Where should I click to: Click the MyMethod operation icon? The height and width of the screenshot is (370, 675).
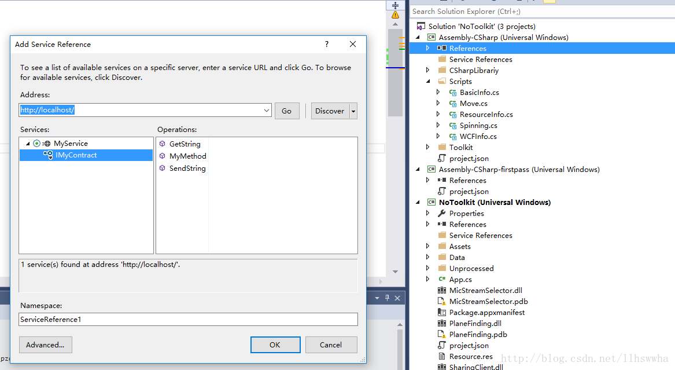(163, 156)
